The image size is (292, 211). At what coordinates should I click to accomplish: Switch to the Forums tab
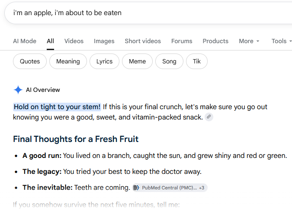pos(182,41)
